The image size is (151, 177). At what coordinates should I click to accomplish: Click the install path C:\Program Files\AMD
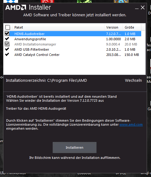[67, 81]
